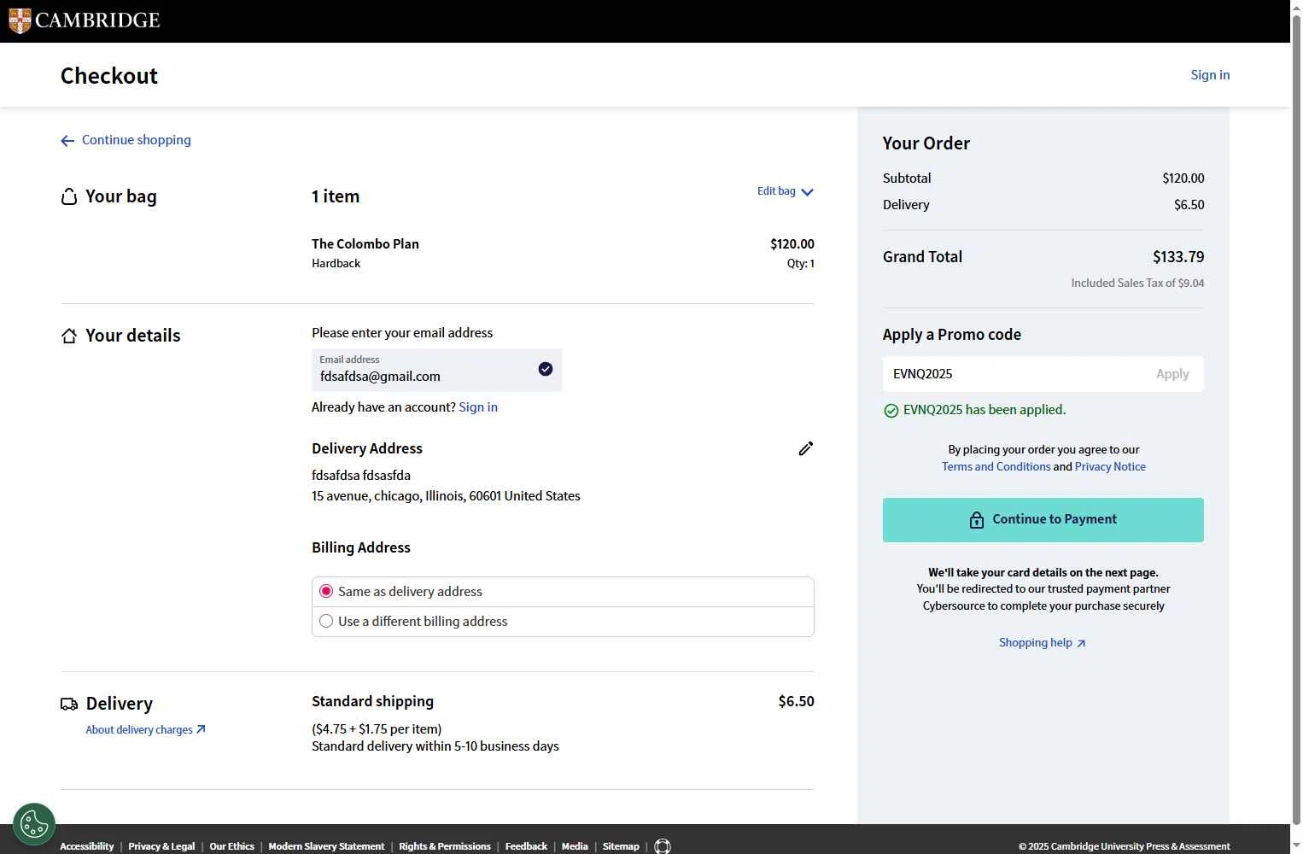Select Same as delivery address option
1303x854 pixels.
click(x=326, y=591)
